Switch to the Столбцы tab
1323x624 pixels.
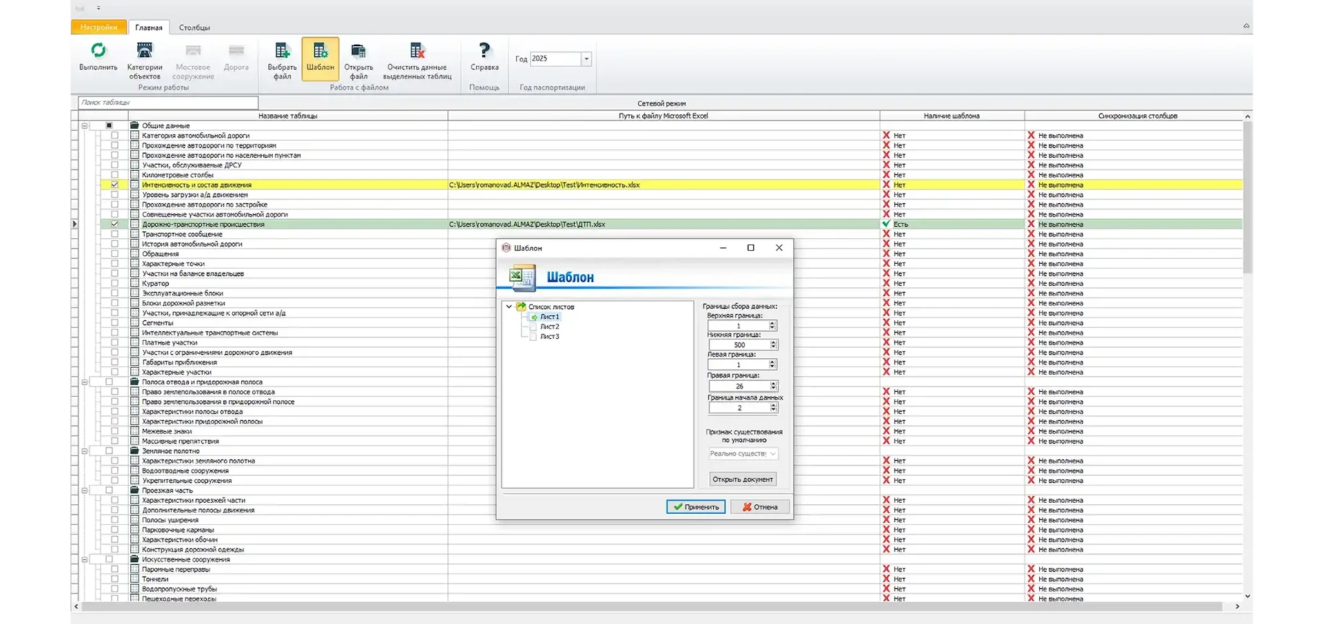tap(194, 28)
